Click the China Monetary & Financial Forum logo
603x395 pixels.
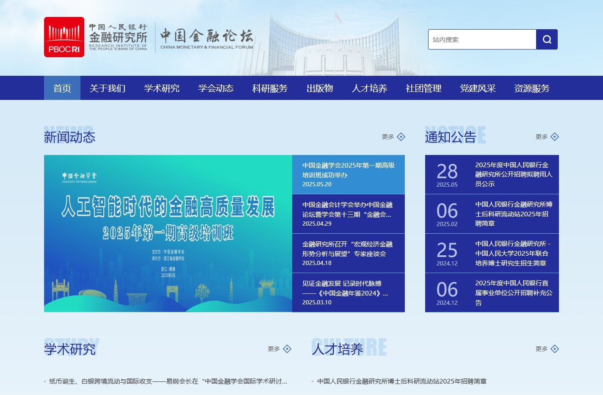click(207, 39)
